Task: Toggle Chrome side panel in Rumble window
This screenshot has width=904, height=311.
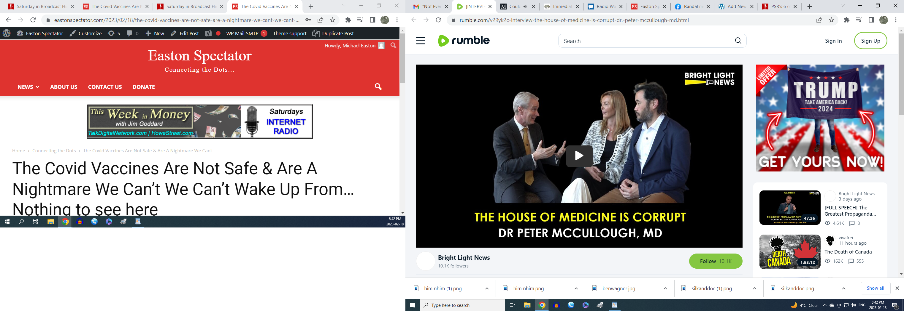Action: pos(871,20)
